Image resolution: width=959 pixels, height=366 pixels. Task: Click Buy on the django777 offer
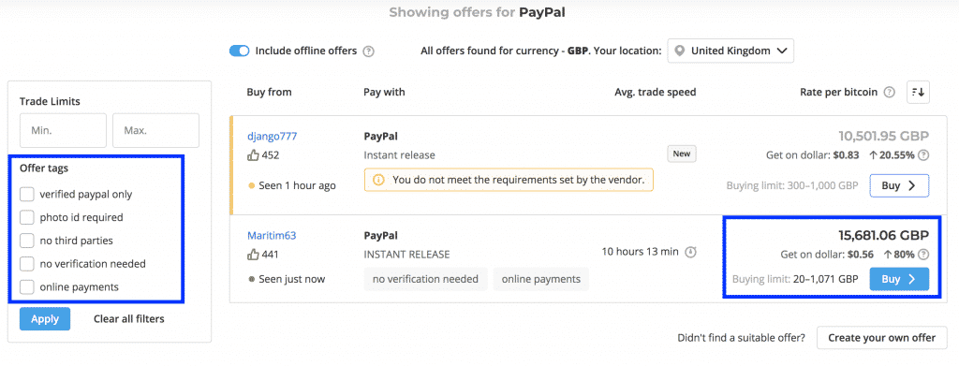coord(899,185)
